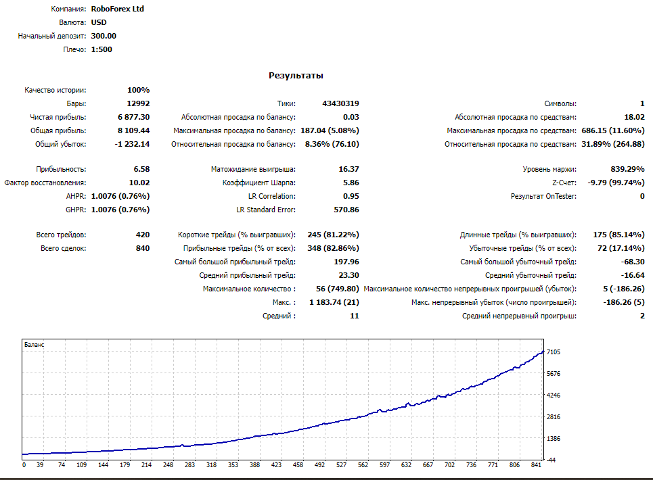Select max consecutive loss -186.26 (5)
The width and height of the screenshot is (653, 480).
tap(624, 302)
